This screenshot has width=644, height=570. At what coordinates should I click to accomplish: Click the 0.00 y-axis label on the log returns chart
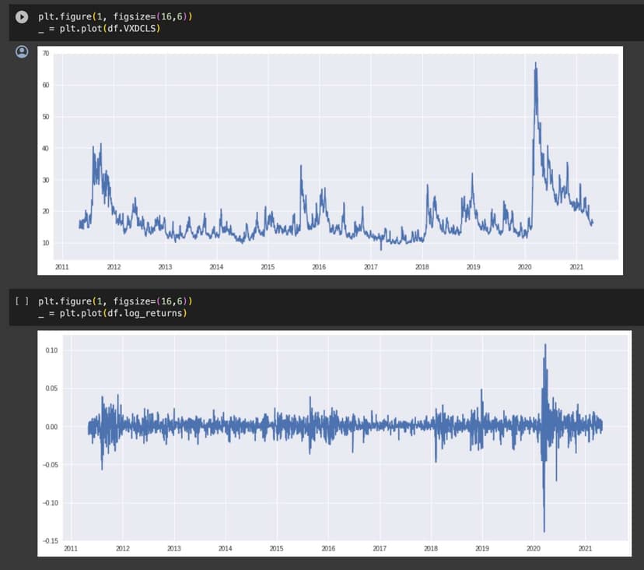51,427
